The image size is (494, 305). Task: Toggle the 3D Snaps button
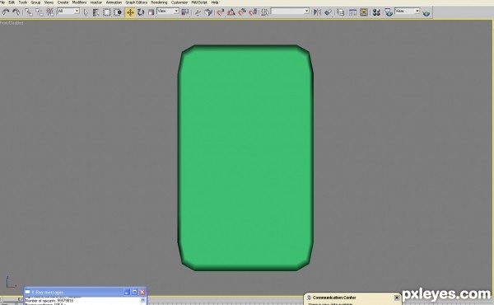220,12
